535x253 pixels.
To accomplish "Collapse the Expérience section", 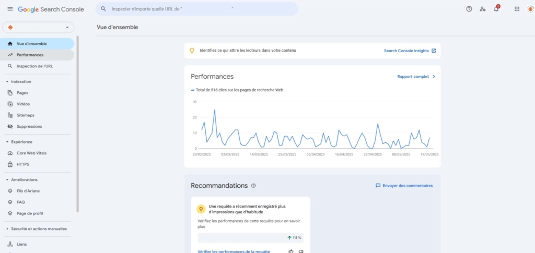I will (7, 142).
